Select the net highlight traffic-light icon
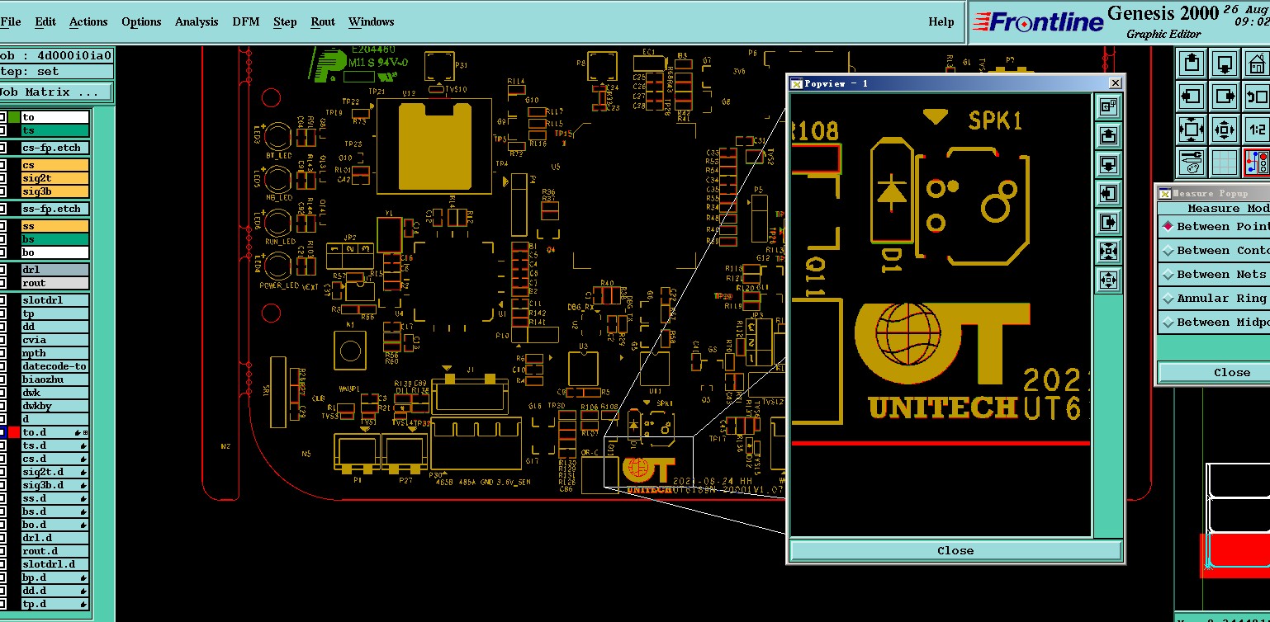Viewport: 1270px width, 622px height. pyautogui.click(x=1258, y=163)
